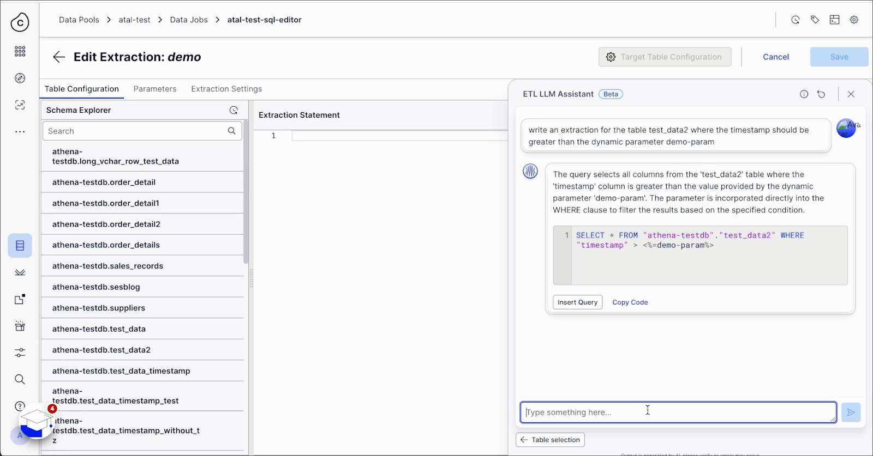Click the Beta badge on assistant header
This screenshot has width=873, height=456.
coord(611,94)
